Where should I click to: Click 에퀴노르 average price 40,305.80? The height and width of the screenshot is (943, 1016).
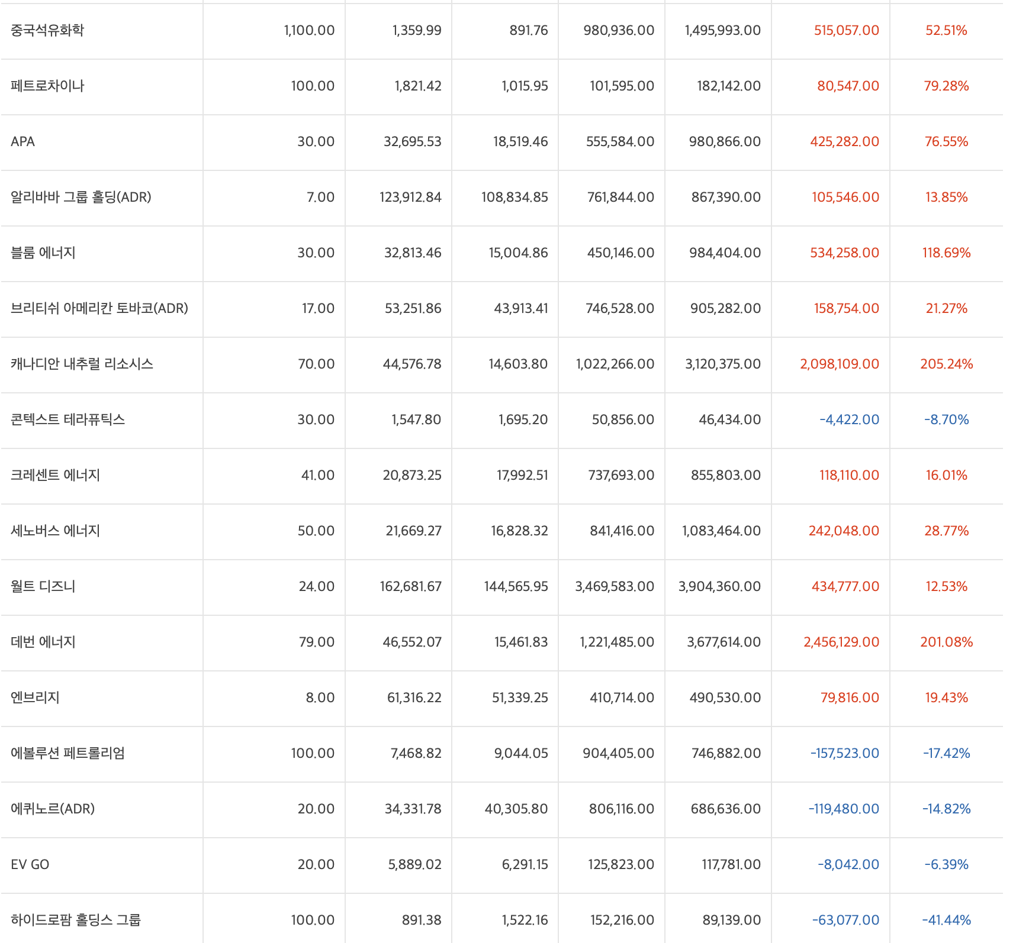[x=516, y=809]
